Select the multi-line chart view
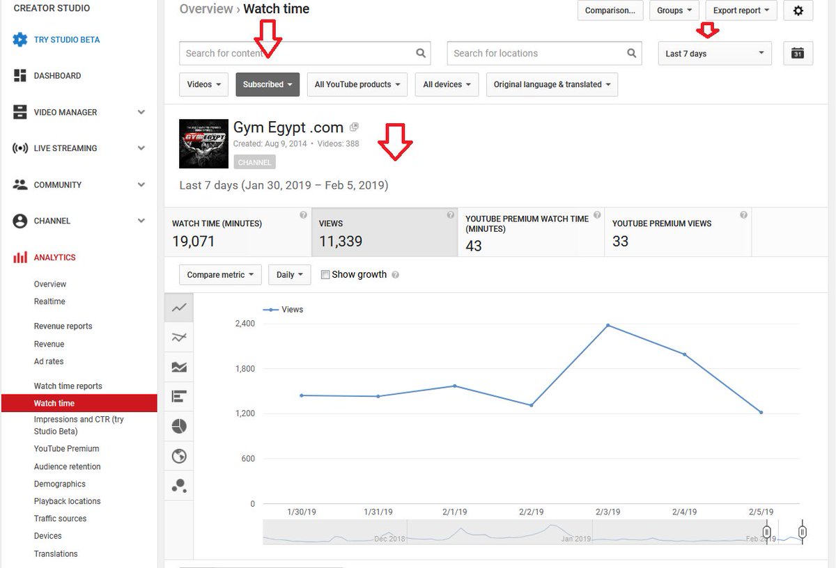The image size is (836, 568). pos(179,338)
